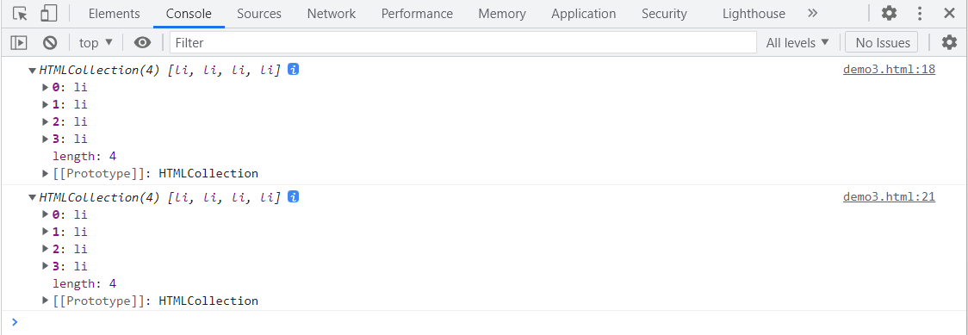Screen dimensions: 968x335
Task: Click info icon beside second HTMLCollection
Action: click(294, 197)
